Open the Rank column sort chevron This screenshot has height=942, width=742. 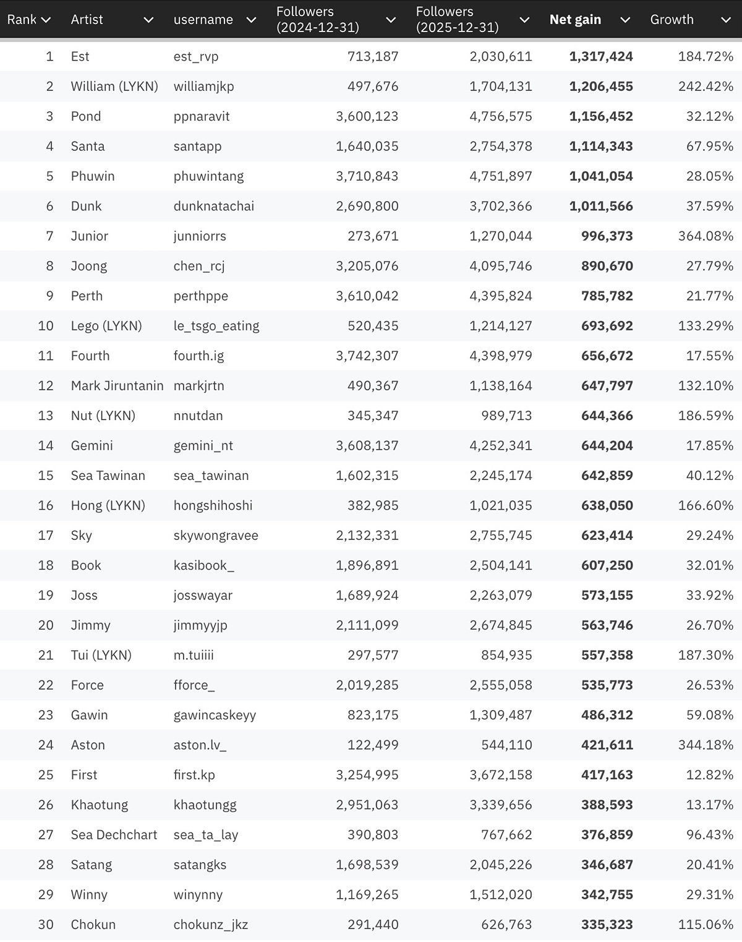[46, 20]
